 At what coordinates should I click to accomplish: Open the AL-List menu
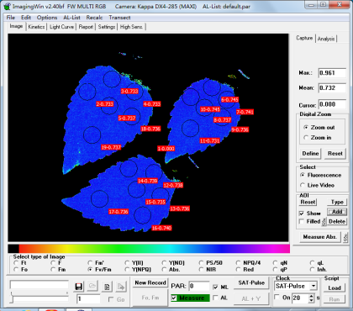[71, 18]
